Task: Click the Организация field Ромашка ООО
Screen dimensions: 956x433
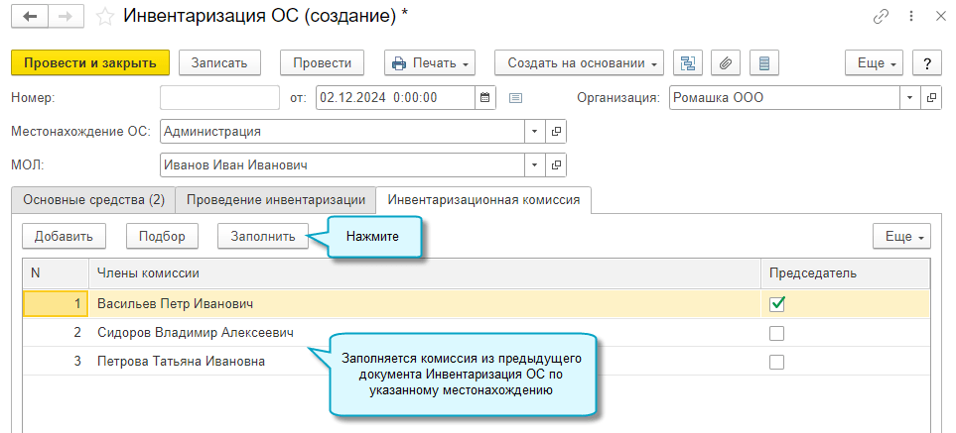Action: (x=784, y=97)
